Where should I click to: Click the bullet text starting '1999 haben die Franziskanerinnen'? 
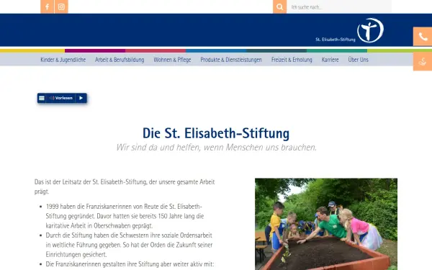[125, 216]
